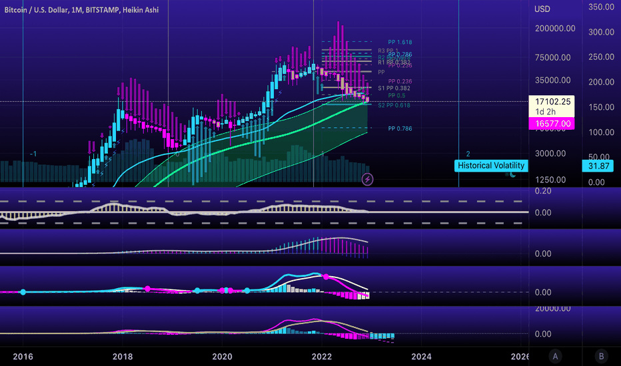621x366 pixels.
Task: Click the 100.00 value on right scale
Action: (601, 132)
